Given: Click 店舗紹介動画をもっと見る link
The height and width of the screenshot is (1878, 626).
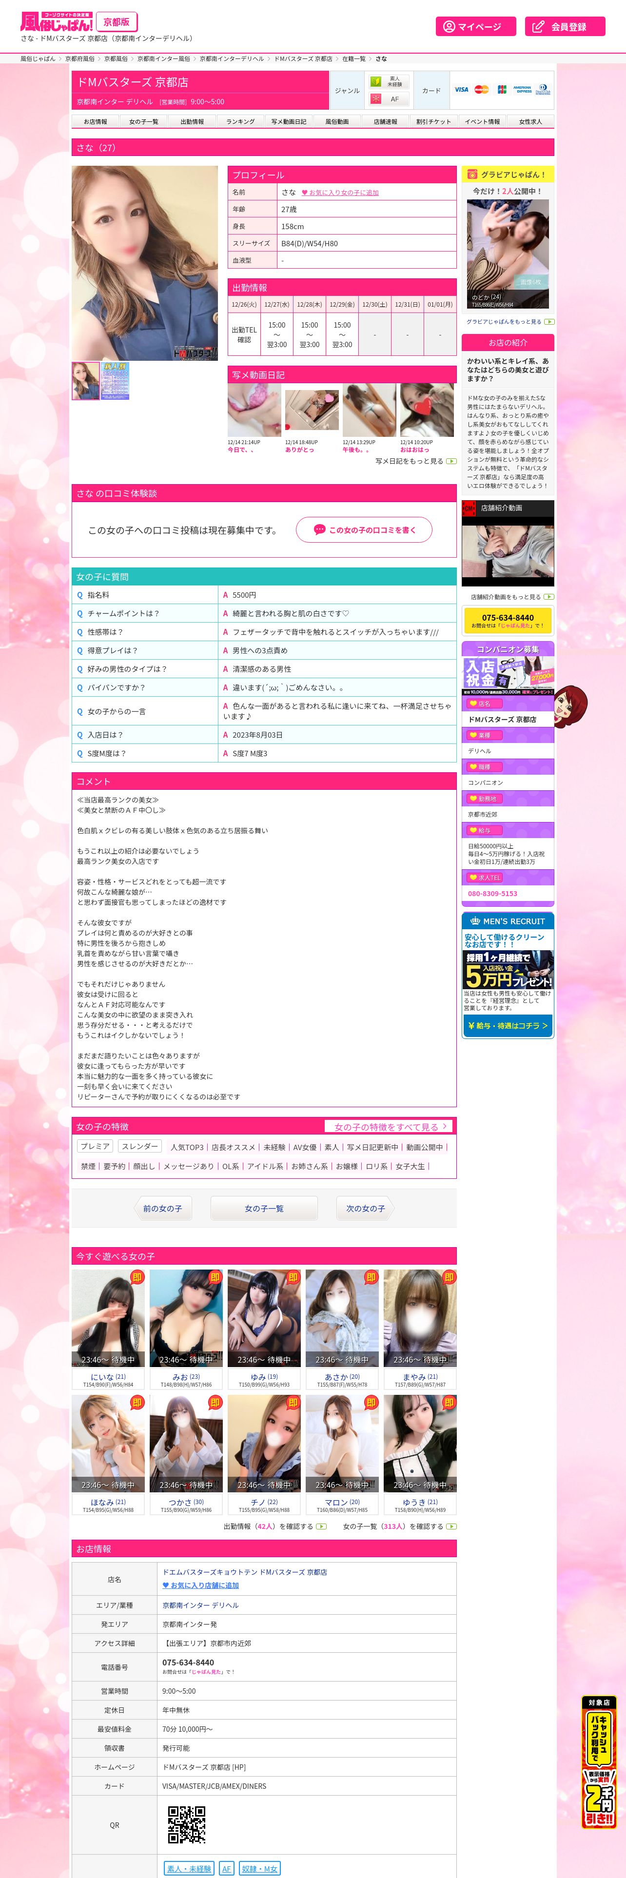Looking at the screenshot, I should 511,597.
